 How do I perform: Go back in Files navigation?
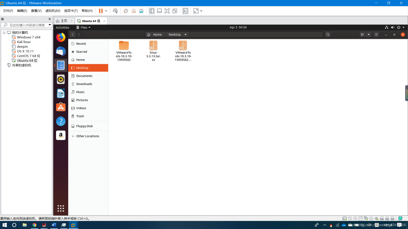coord(73,34)
